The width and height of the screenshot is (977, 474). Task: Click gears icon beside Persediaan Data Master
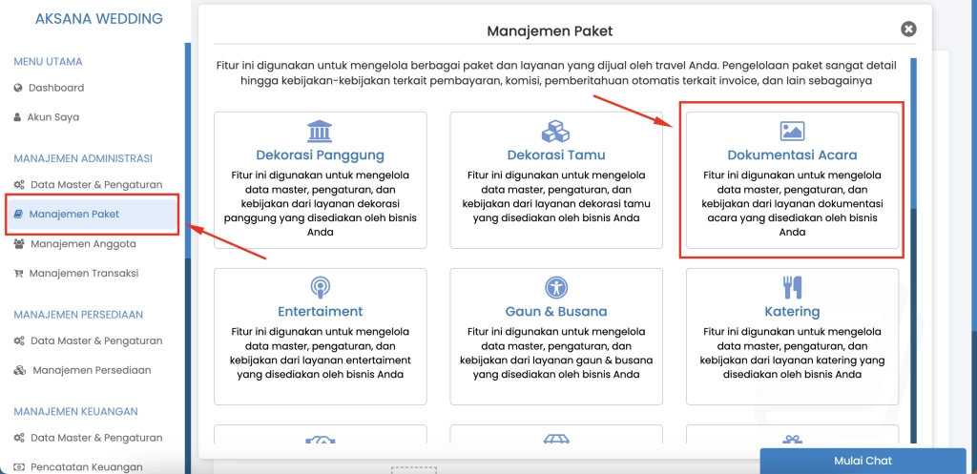point(19,340)
